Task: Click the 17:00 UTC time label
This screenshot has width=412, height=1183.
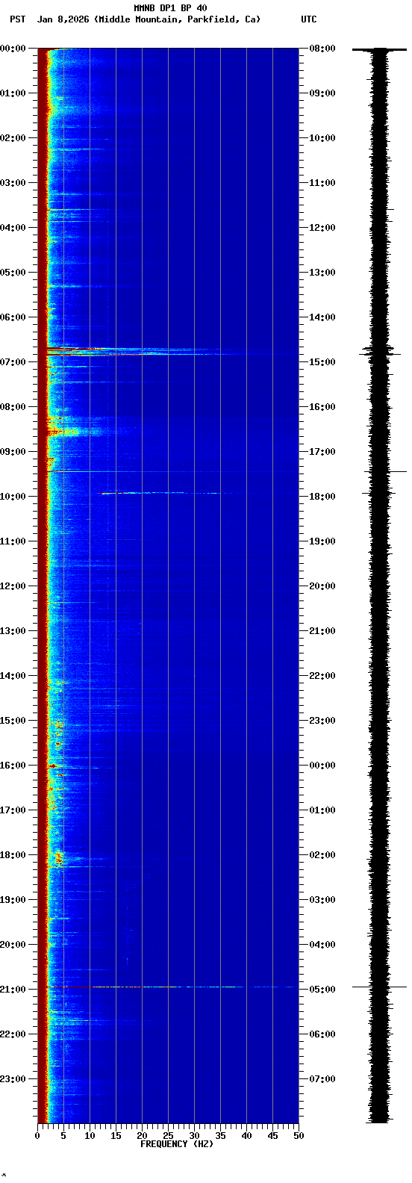Action: [322, 452]
